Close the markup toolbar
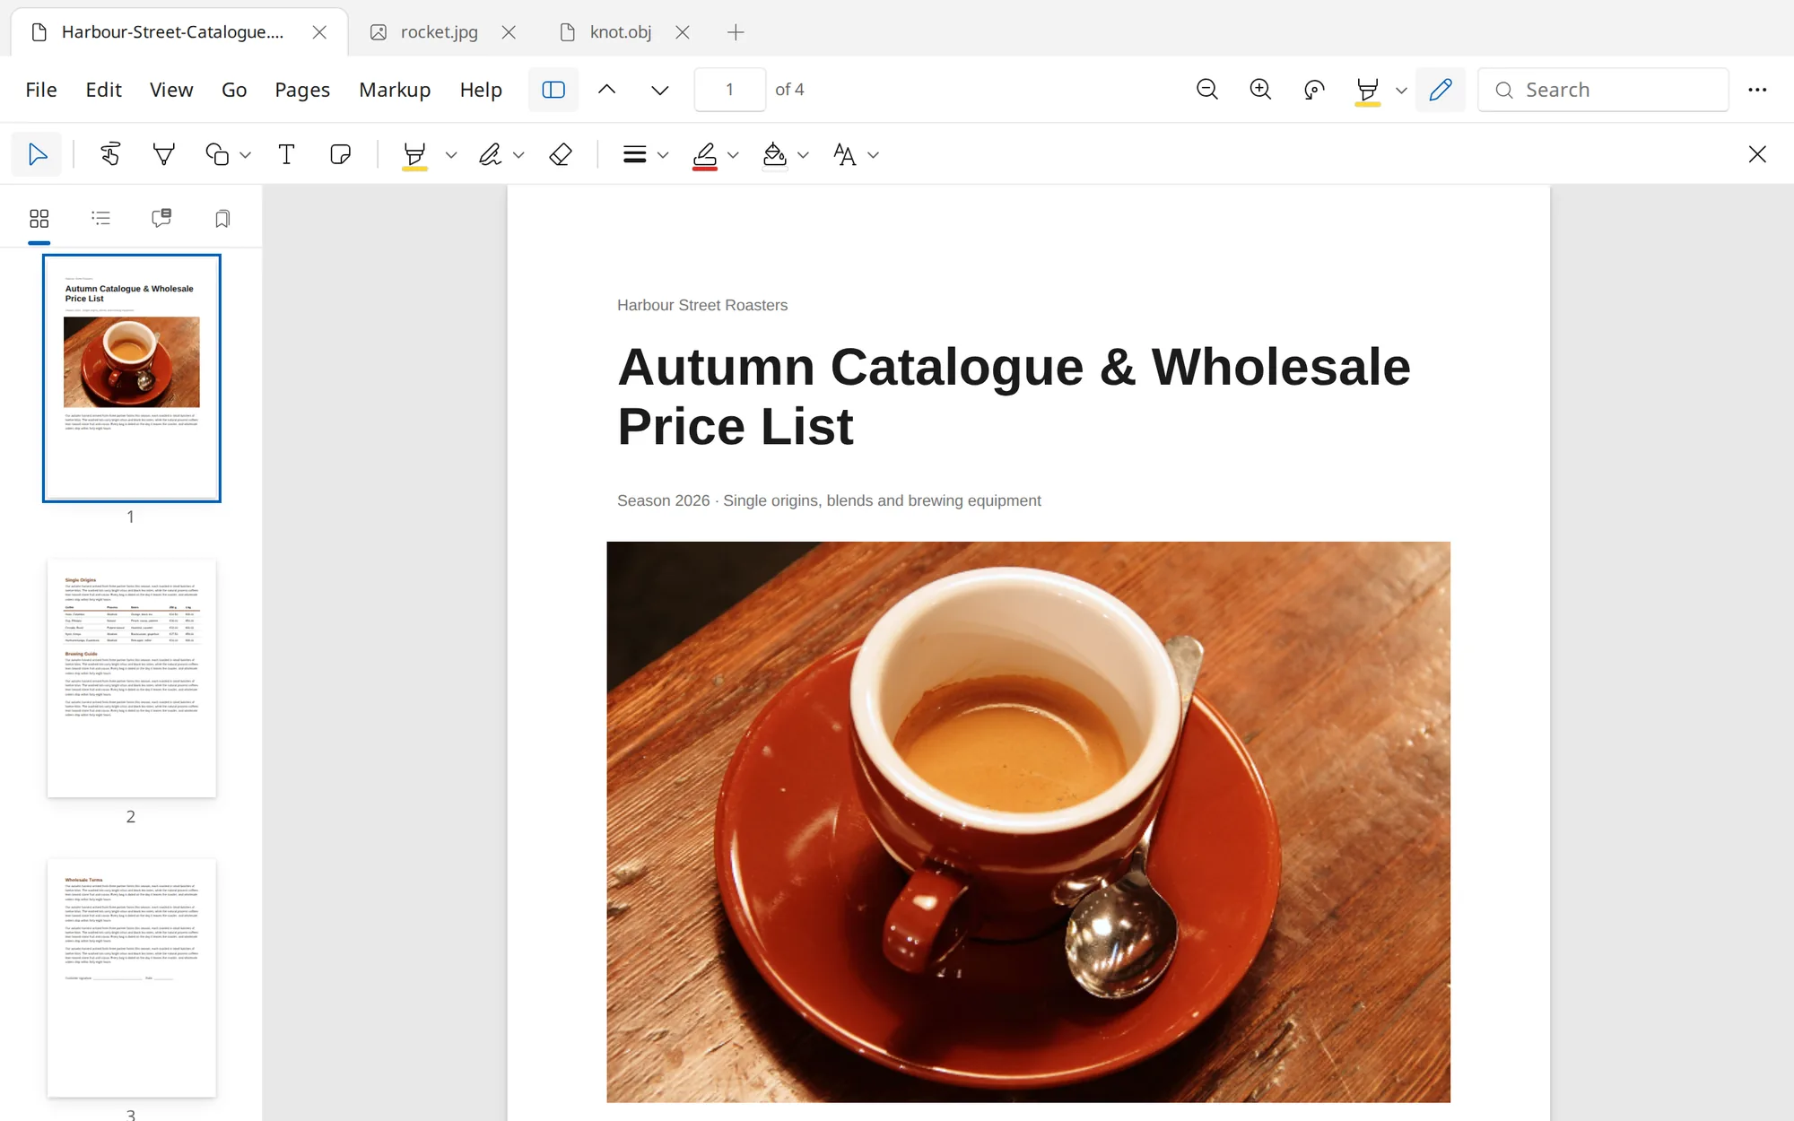The height and width of the screenshot is (1121, 1794). [x=1757, y=154]
